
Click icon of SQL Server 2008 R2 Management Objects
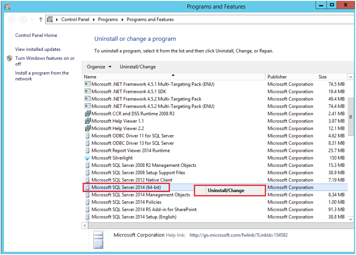pyautogui.click(x=88, y=165)
